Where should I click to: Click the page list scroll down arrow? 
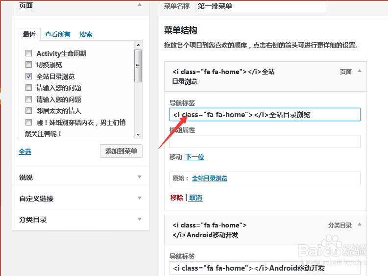pos(138,135)
